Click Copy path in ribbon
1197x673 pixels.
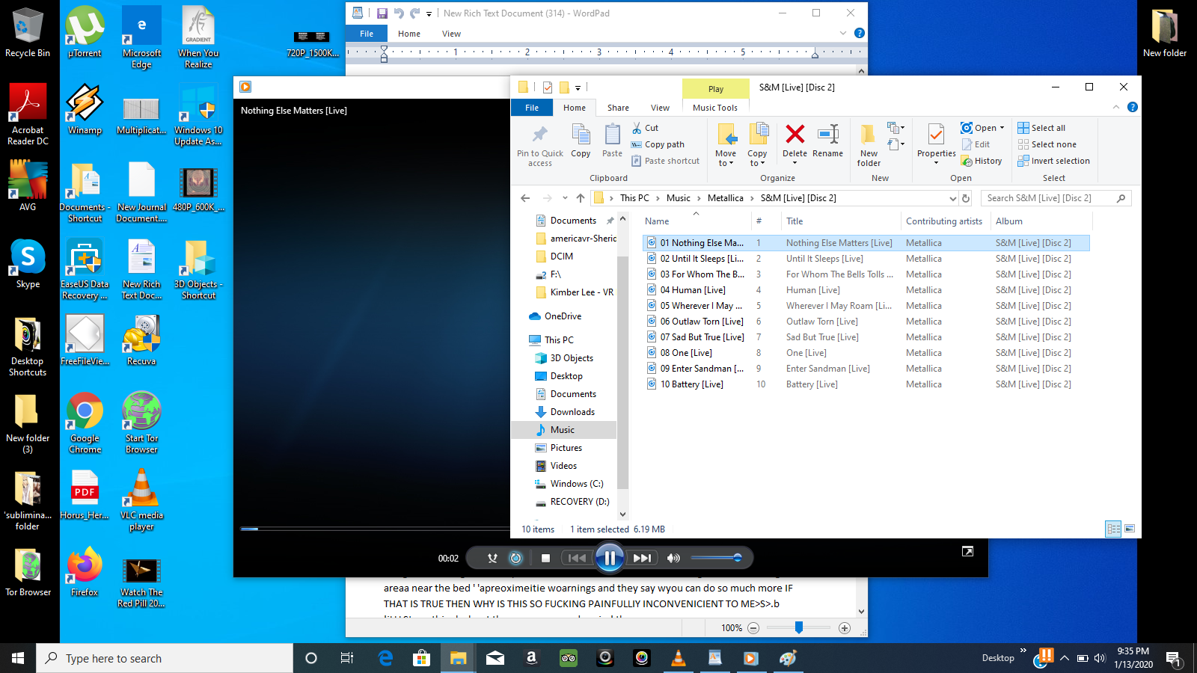tap(658, 144)
